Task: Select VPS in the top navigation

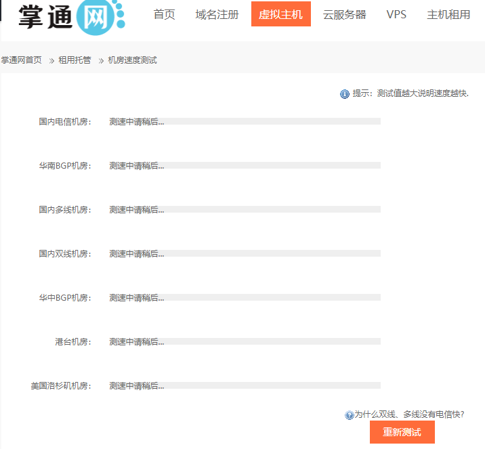Action: pyautogui.click(x=396, y=14)
